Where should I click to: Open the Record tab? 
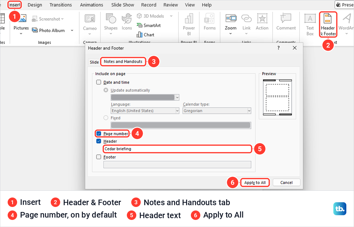[149, 5]
